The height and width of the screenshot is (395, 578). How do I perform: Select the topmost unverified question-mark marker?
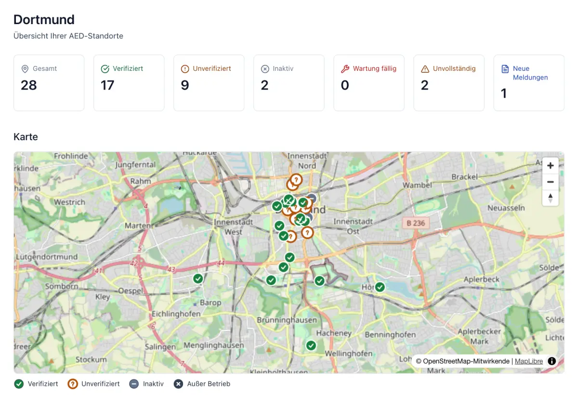point(296,180)
